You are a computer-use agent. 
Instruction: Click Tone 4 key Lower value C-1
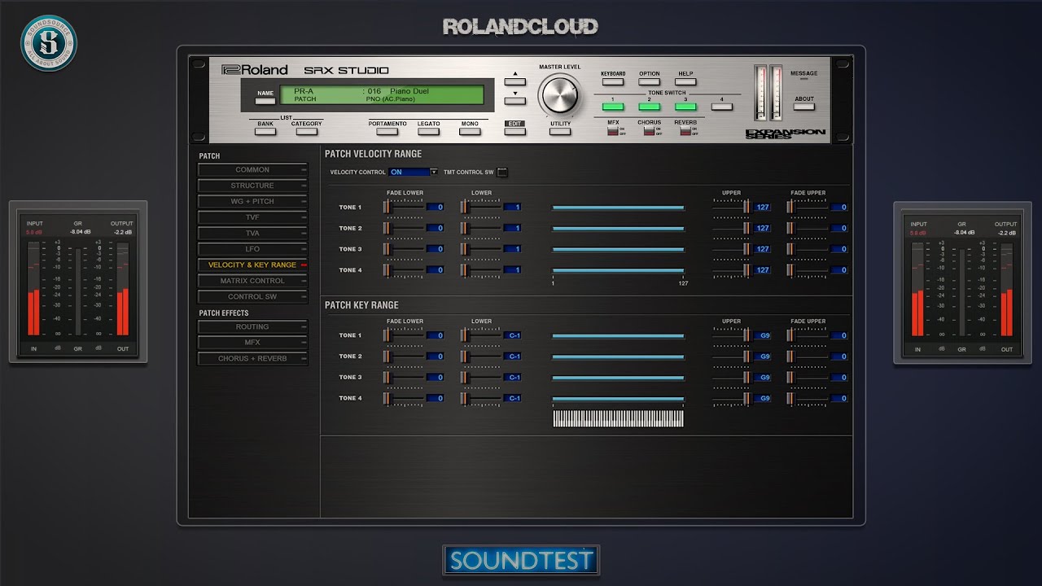[513, 399]
